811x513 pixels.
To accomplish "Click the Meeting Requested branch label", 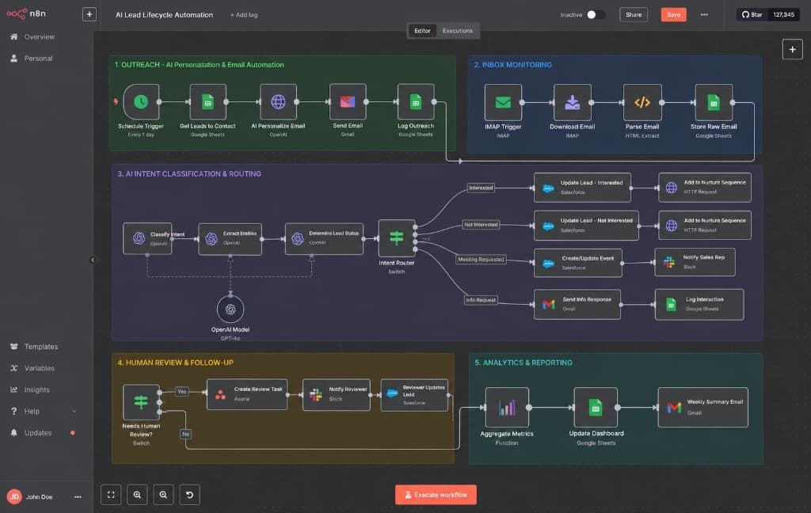I will pos(481,259).
